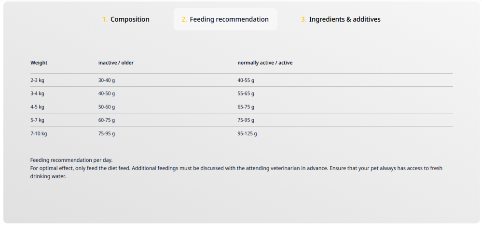Click the 95-125 g active value
This screenshot has height=225, width=482.
[247, 133]
